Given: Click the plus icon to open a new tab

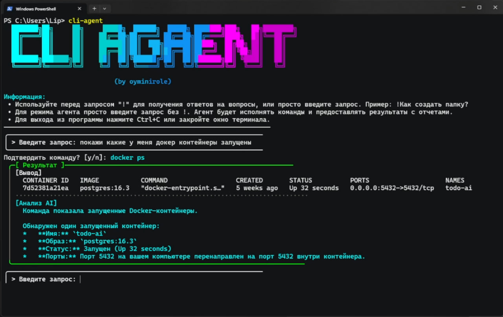Looking at the screenshot, I should 94,8.
